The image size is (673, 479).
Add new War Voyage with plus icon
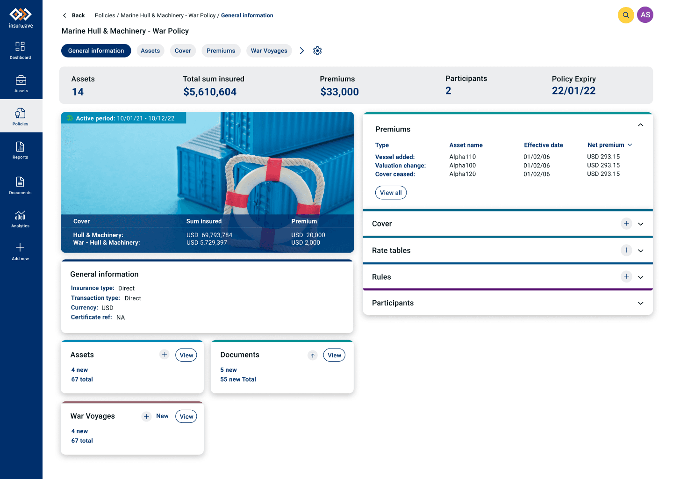point(147,416)
